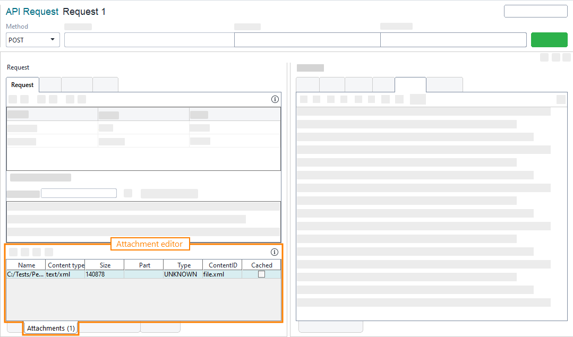573x337 pixels.
Task: Open the Attachments (1) tab
Action: (50, 328)
